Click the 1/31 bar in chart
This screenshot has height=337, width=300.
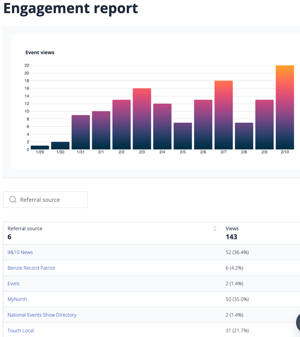coord(81,132)
